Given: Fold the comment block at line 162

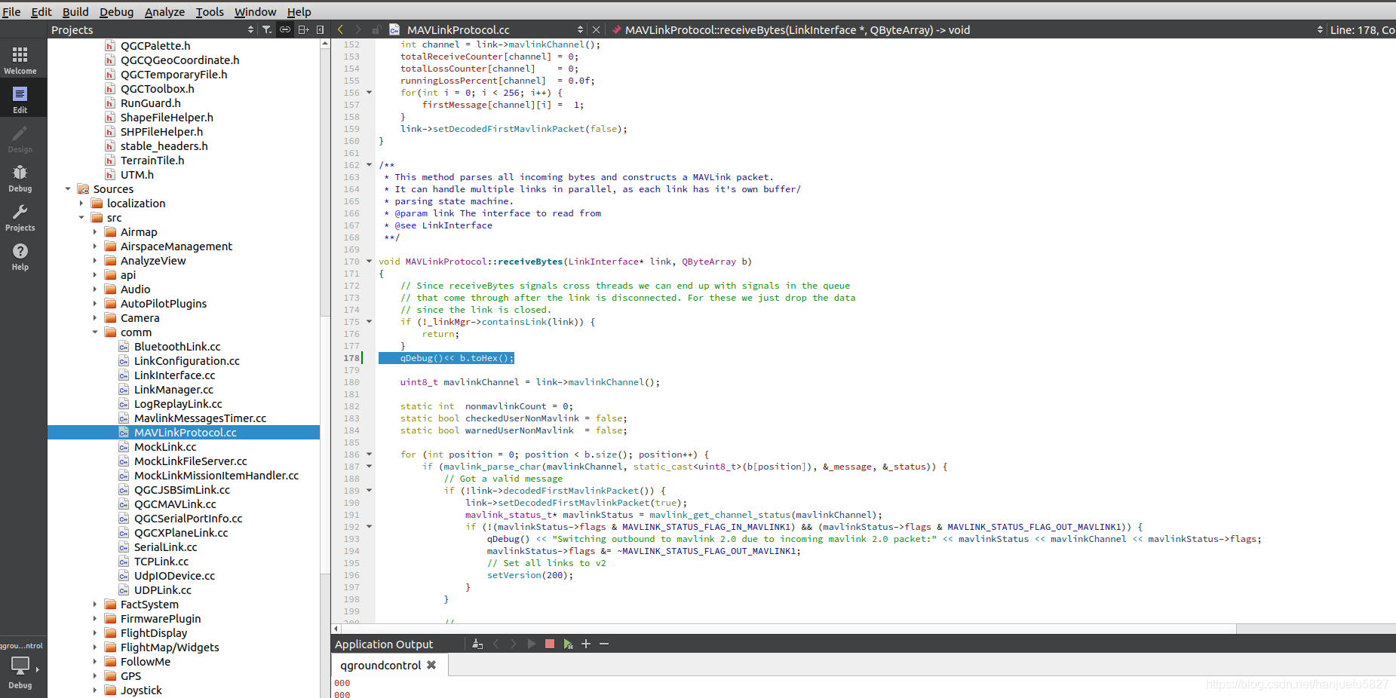Looking at the screenshot, I should 369,165.
